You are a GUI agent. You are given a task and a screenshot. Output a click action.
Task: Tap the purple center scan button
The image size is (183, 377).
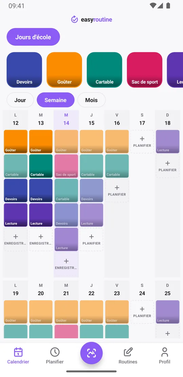pyautogui.click(x=91, y=353)
